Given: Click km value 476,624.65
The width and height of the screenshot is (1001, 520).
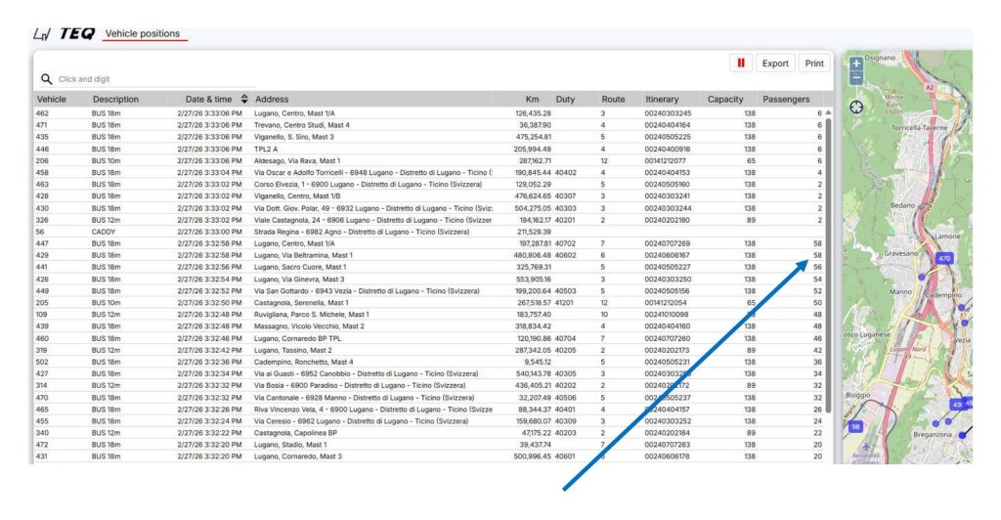Looking at the screenshot, I should click(533, 195).
